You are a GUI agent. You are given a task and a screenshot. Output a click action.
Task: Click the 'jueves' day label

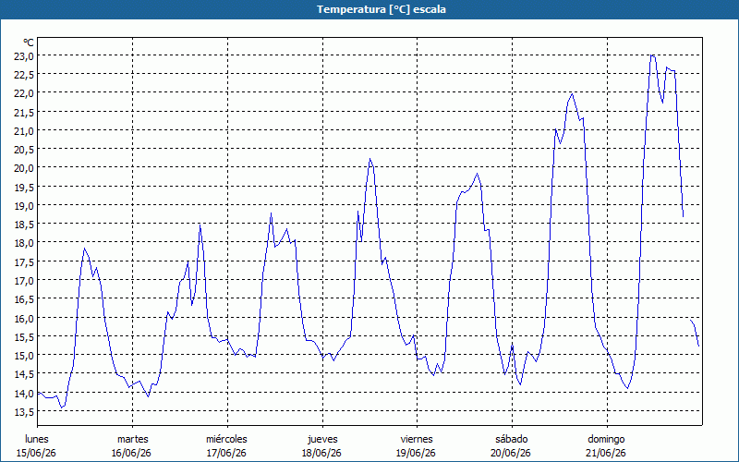[322, 439]
